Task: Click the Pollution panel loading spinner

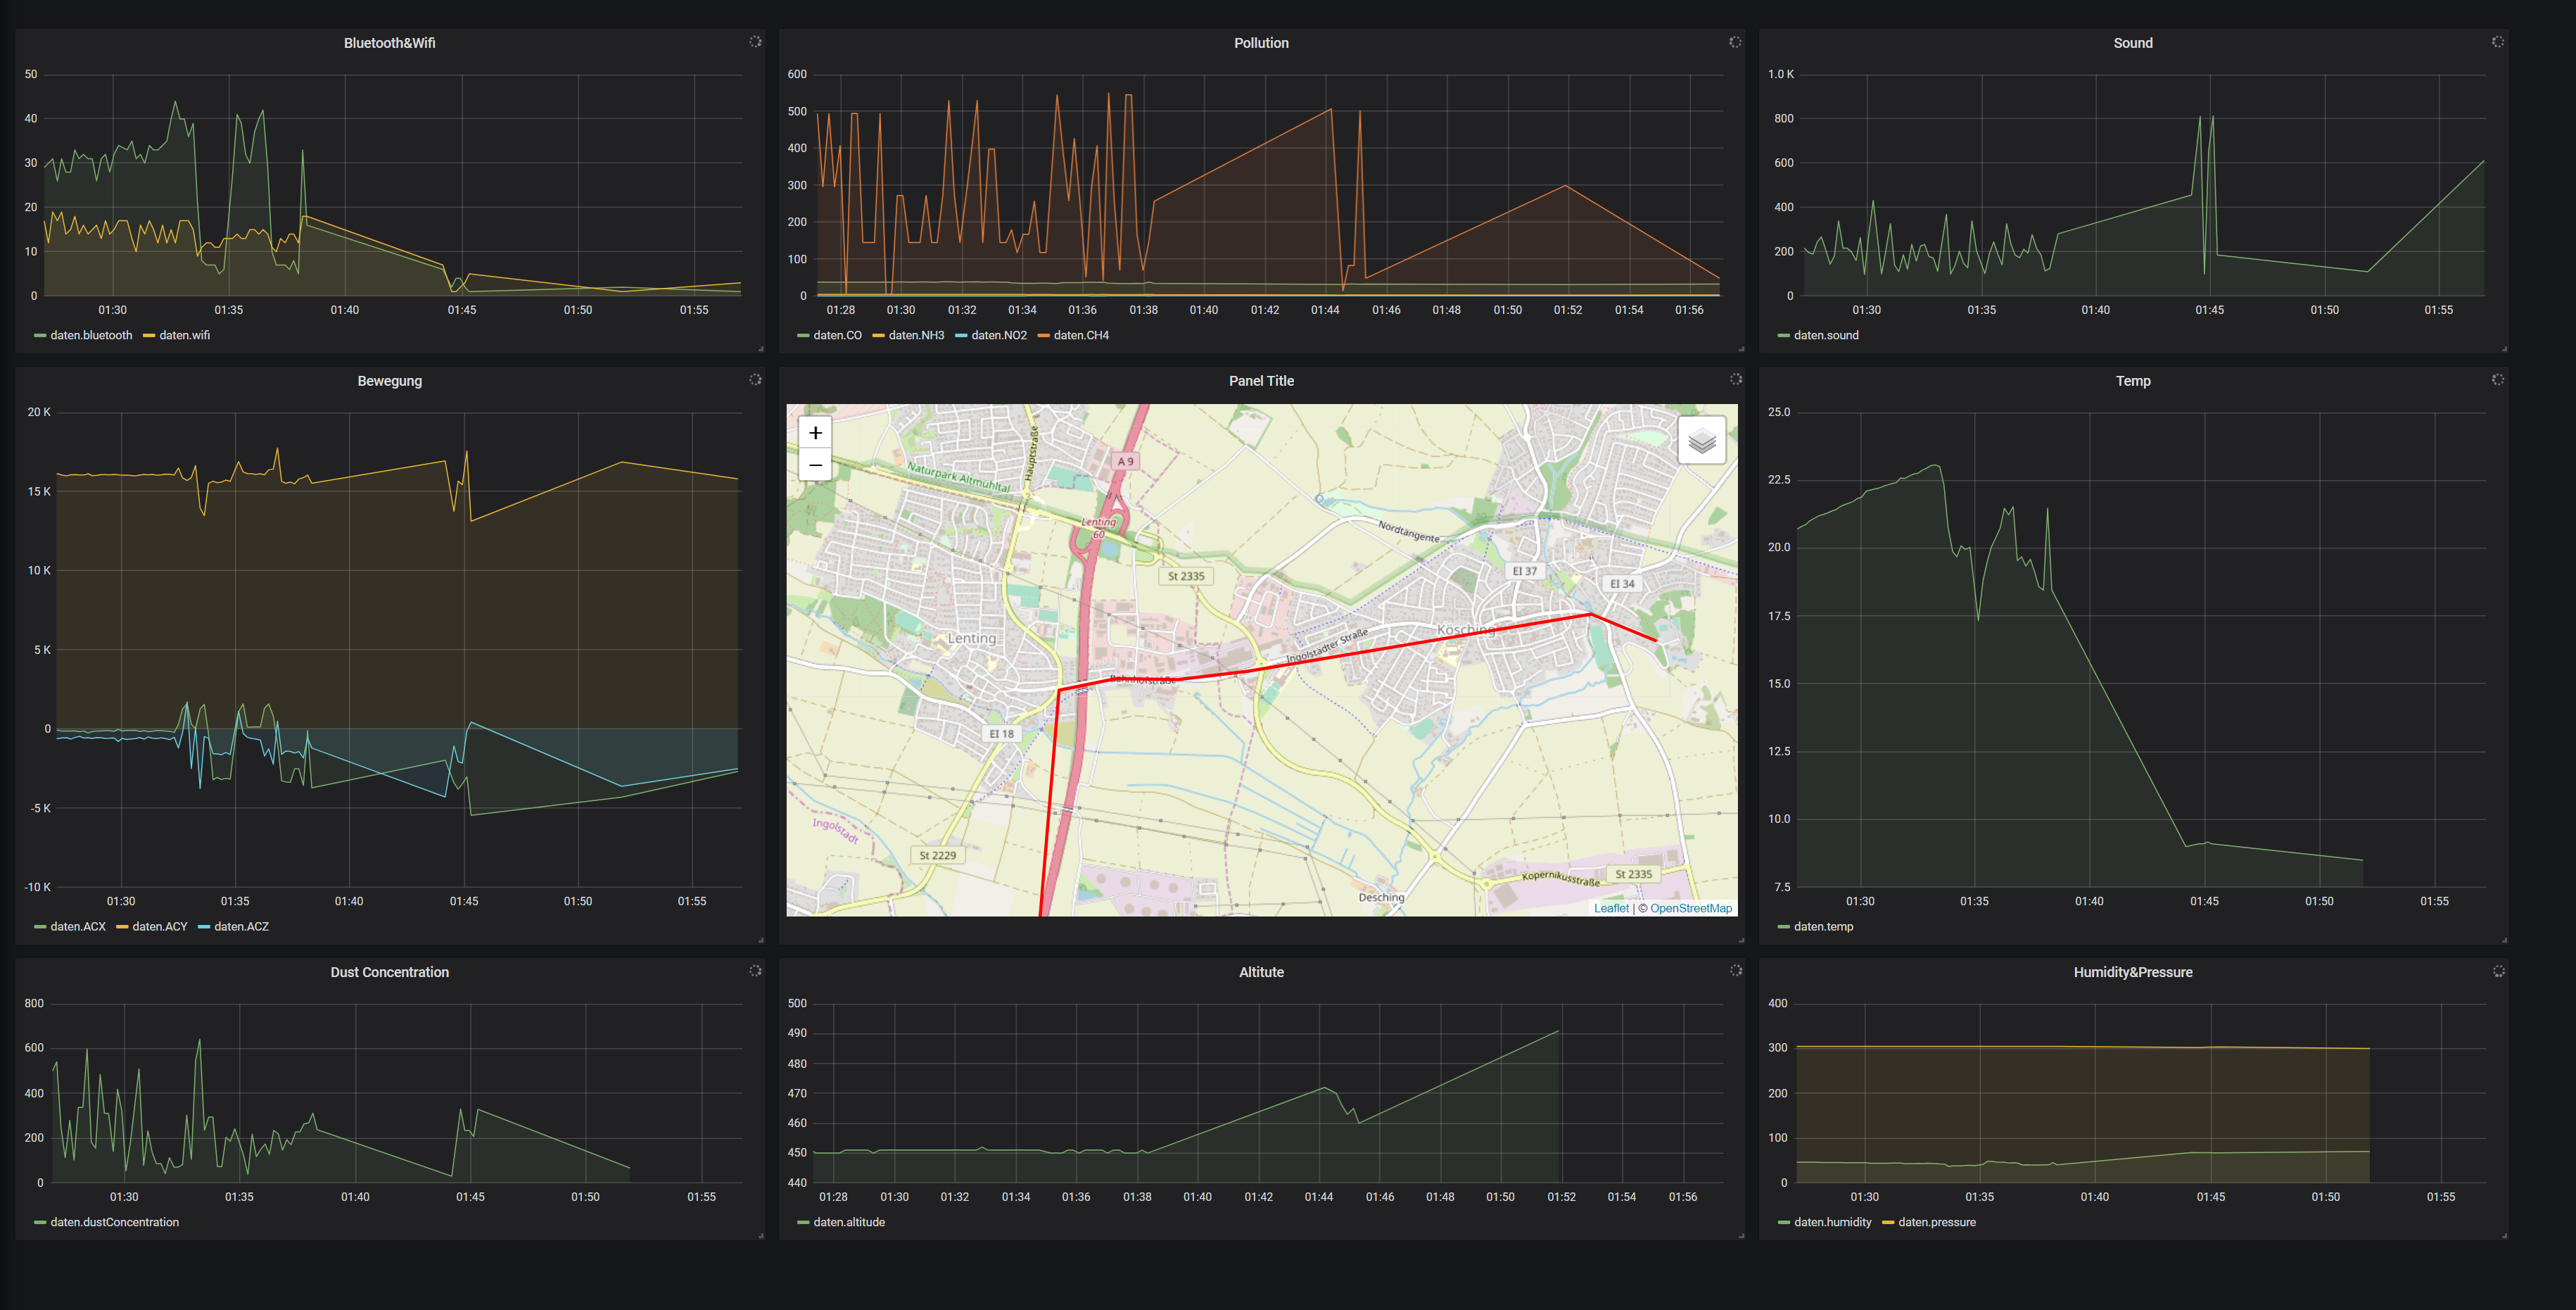Action: tap(1735, 42)
